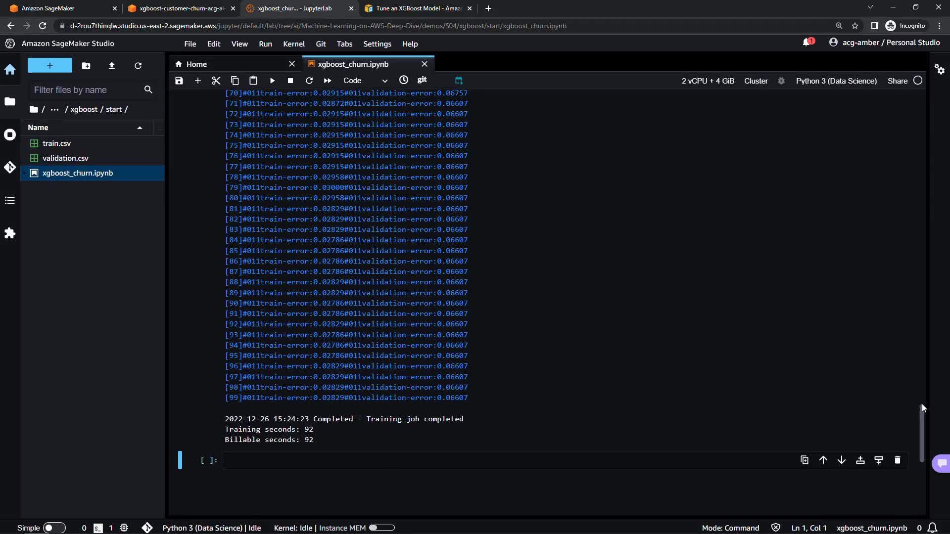Click the Python 3 (Data Science) kernel selector
This screenshot has height=534, width=950.
[836, 81]
